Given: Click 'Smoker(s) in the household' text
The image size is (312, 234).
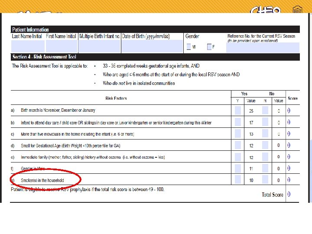Looking at the screenshot, I should coord(42,180).
